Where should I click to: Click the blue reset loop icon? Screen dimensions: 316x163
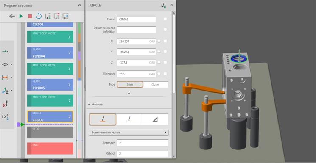click(x=39, y=16)
